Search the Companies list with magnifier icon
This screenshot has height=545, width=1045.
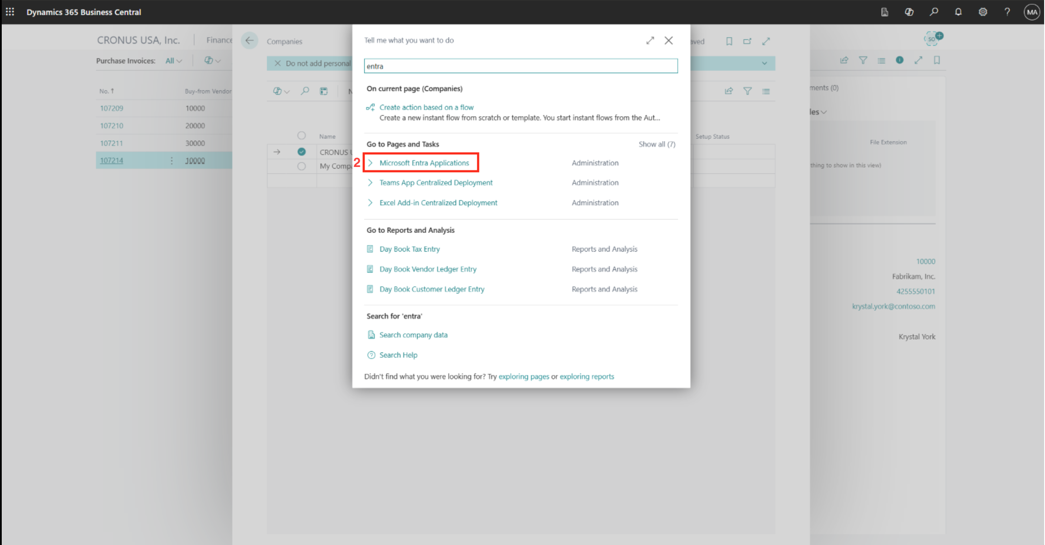pos(305,91)
